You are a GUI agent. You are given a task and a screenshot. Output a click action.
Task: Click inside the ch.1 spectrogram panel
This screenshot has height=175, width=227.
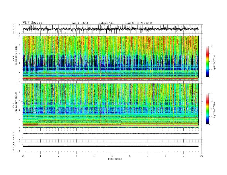pos(110,58)
